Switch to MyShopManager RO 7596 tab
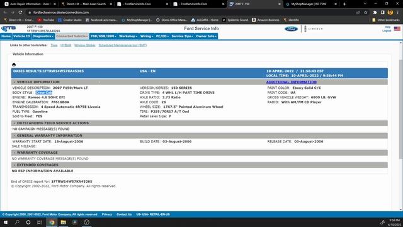403x227 pixels. 311,4
